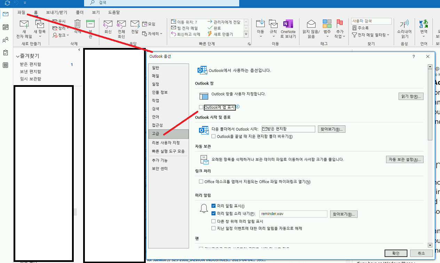This screenshot has height=263, width=440.
Task: Switch to Tasks view in left sidebar
Action: [x=6, y=52]
